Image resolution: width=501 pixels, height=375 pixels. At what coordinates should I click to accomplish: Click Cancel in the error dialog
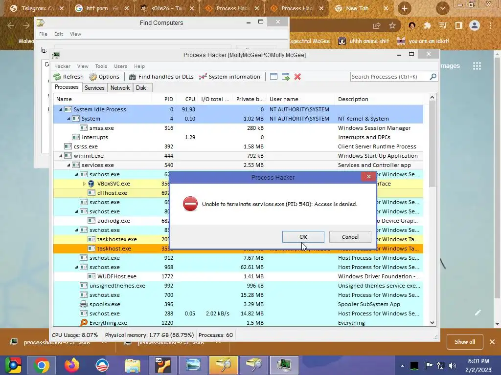350,237
